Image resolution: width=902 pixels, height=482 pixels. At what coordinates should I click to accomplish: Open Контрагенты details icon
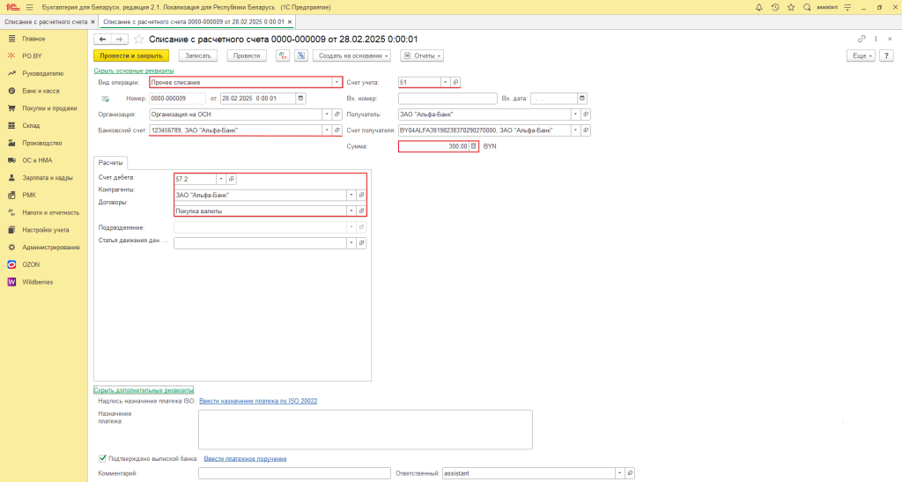361,195
